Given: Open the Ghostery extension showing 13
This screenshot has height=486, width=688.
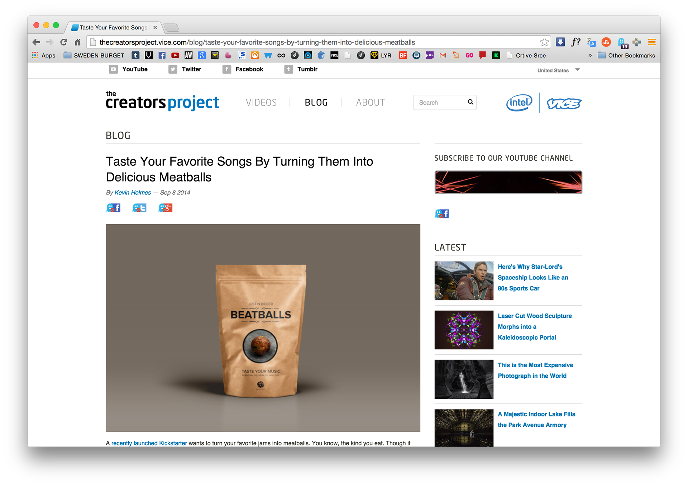Looking at the screenshot, I should [x=622, y=43].
